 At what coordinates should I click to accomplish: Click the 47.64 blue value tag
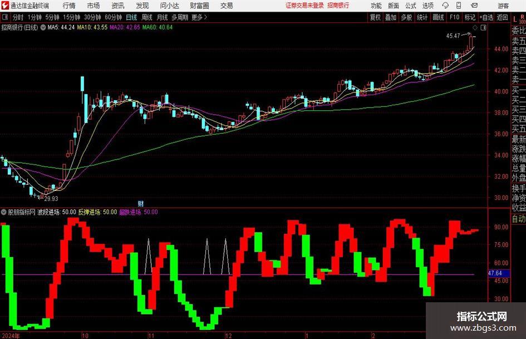coord(499,273)
